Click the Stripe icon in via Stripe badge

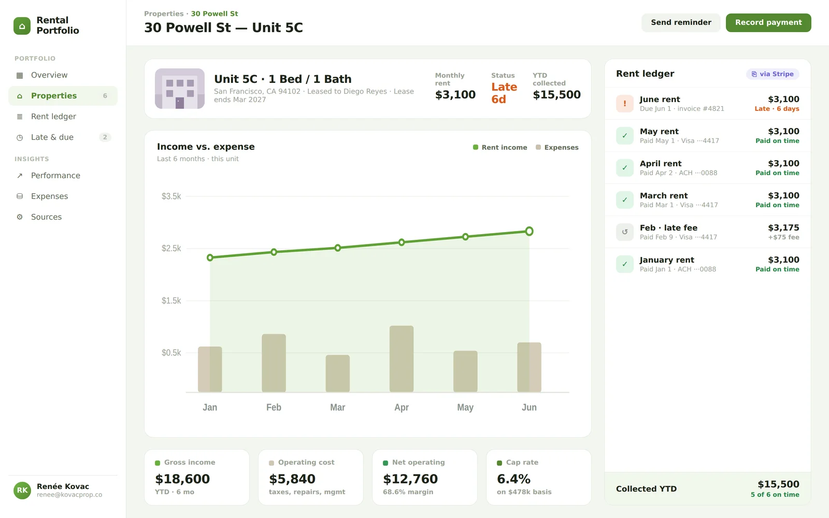754,74
